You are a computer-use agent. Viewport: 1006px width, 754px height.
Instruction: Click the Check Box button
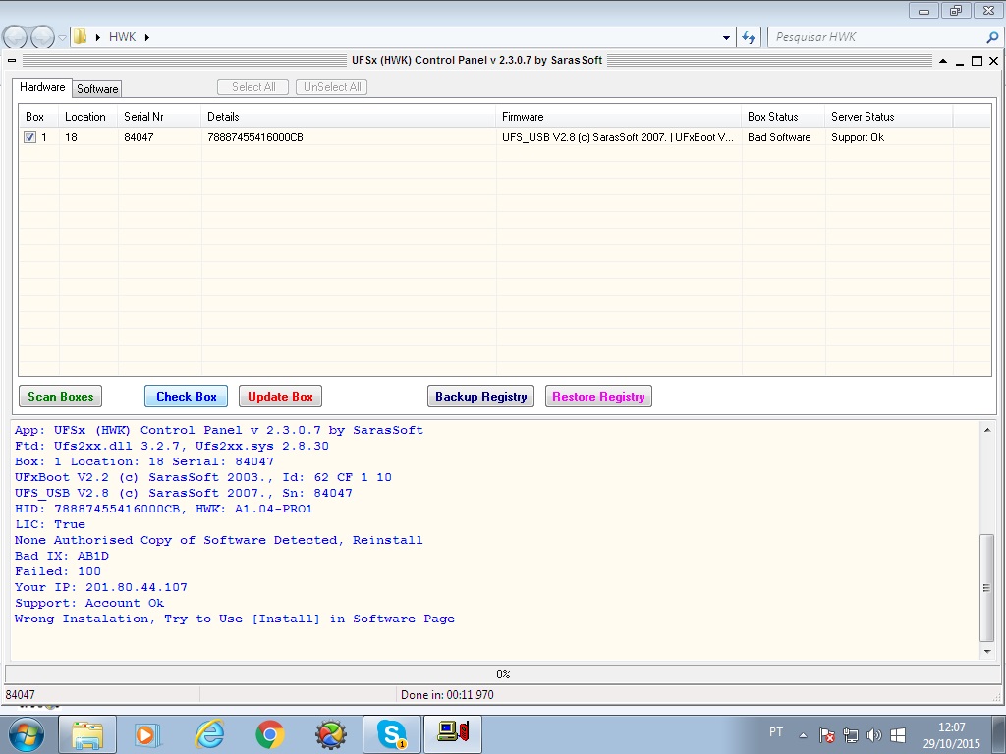[x=186, y=397]
